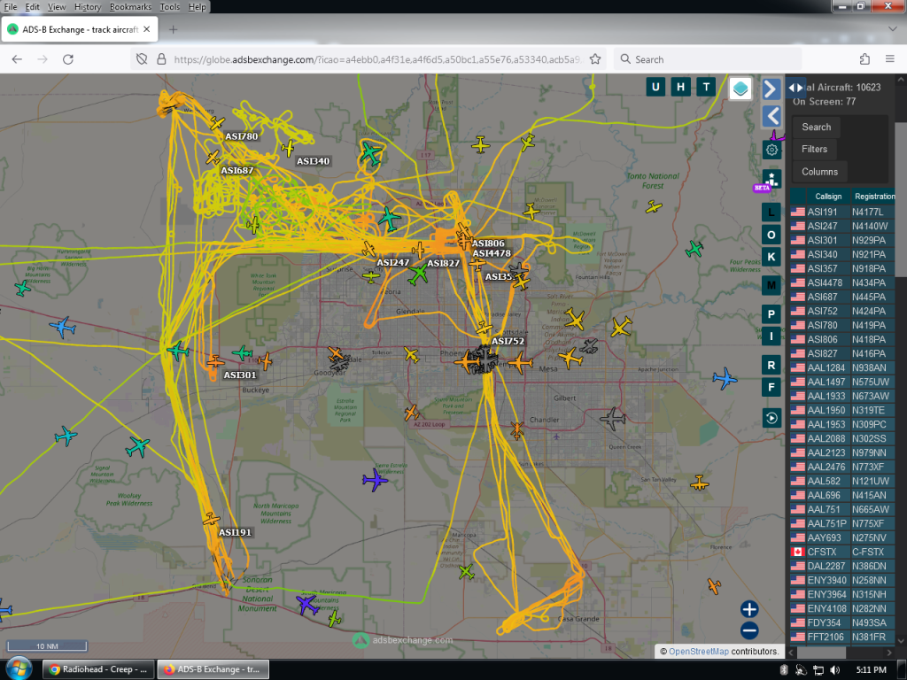This screenshot has height=680, width=907.
Task: Toggle the M map button
Action: (771, 285)
